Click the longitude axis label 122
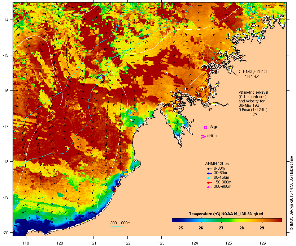296x246 pixels. coord(127,243)
